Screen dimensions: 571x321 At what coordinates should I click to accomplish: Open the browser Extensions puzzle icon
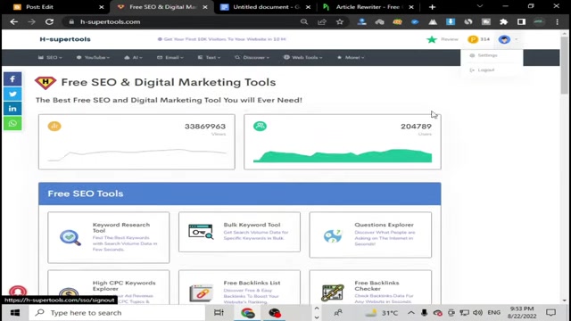tap(503, 21)
